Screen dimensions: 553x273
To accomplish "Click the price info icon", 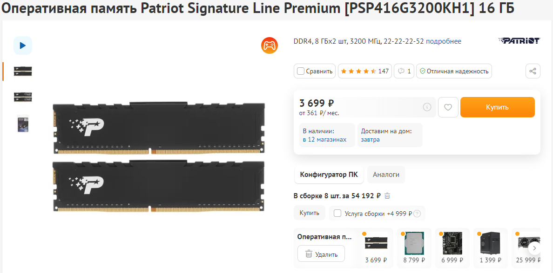I will point(427,107).
